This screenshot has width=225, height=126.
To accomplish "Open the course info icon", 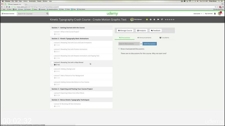I will click(x=150, y=20).
